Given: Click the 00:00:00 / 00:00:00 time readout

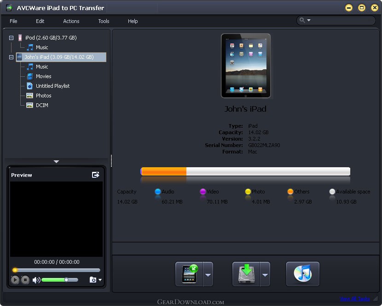Looking at the screenshot, I should (x=57, y=262).
